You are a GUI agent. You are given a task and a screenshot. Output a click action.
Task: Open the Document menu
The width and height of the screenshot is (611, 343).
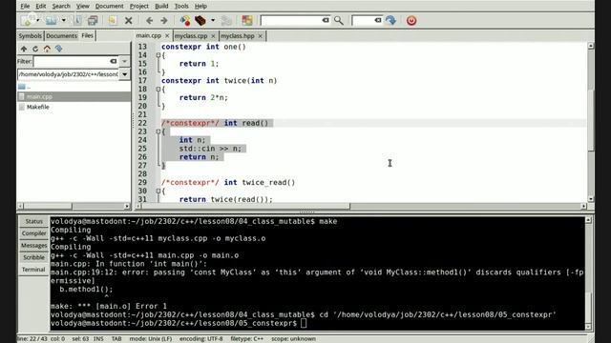pos(110,7)
